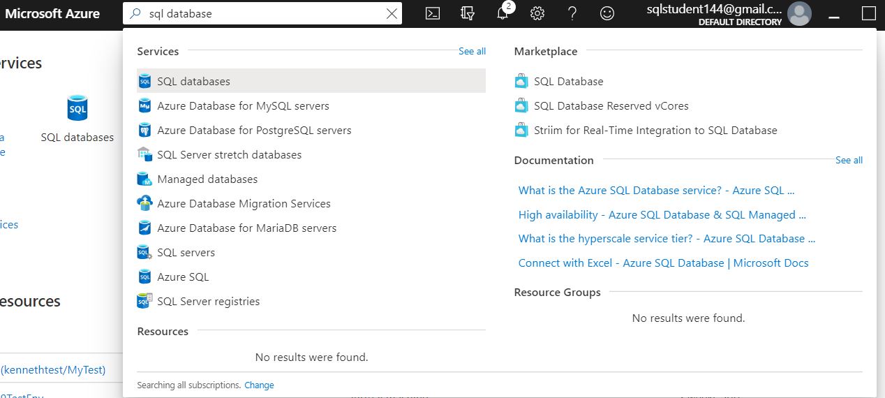This screenshot has width=885, height=398.
Task: Open SQL Server stretch databases result
Action: tap(229, 155)
